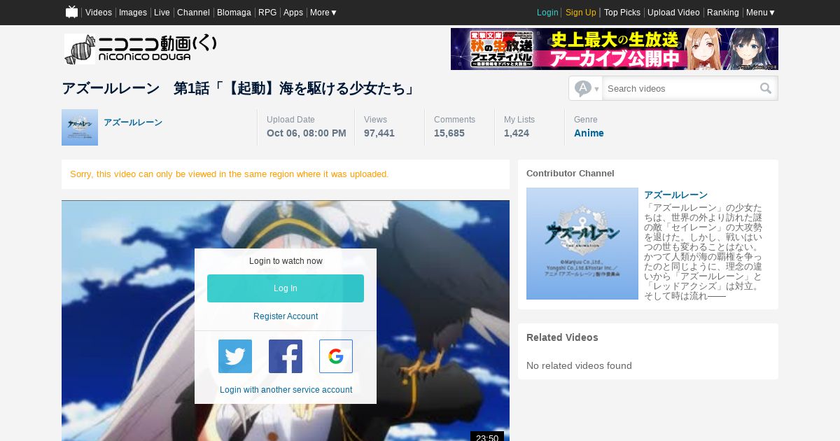Click the No related videos found text
Viewport: 840px width, 441px height.
[x=579, y=365]
